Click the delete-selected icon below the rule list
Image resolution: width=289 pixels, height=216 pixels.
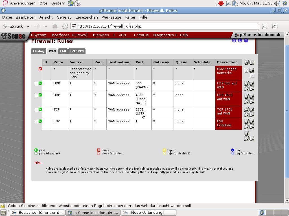[x=246, y=138]
